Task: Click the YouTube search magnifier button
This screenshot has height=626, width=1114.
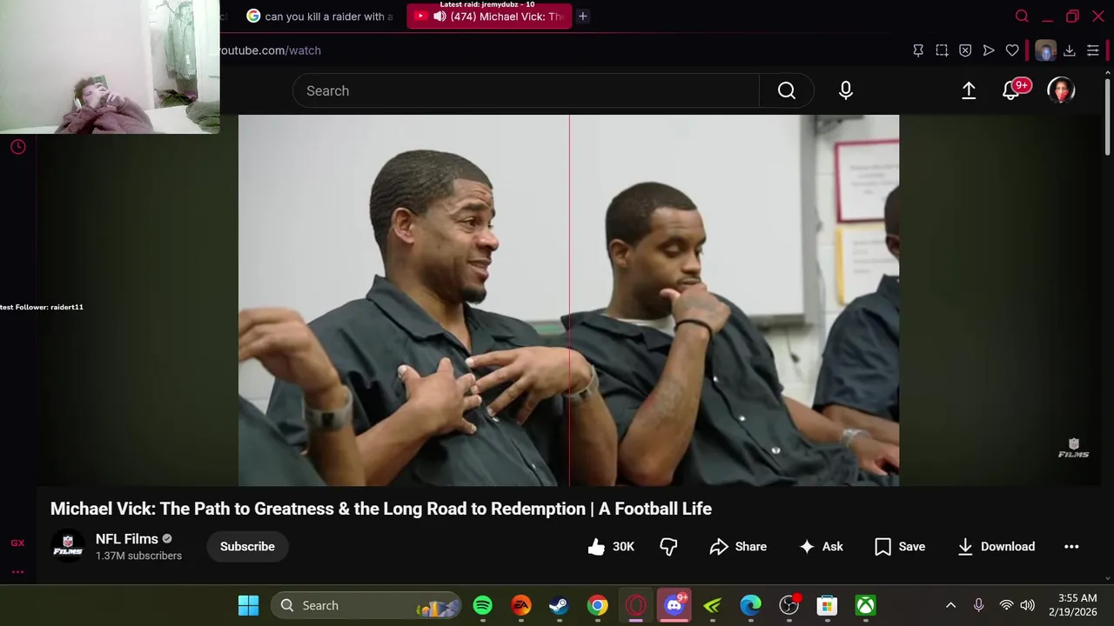Action: tap(787, 90)
